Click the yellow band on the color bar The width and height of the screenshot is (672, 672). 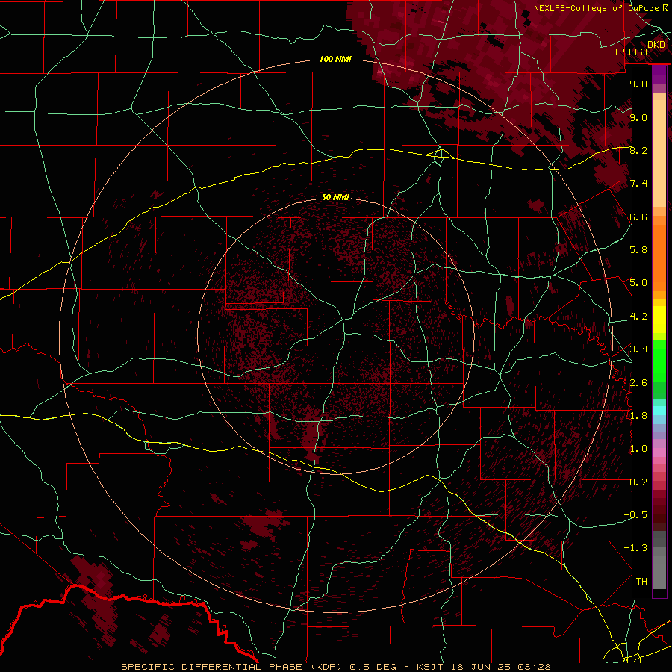659,320
